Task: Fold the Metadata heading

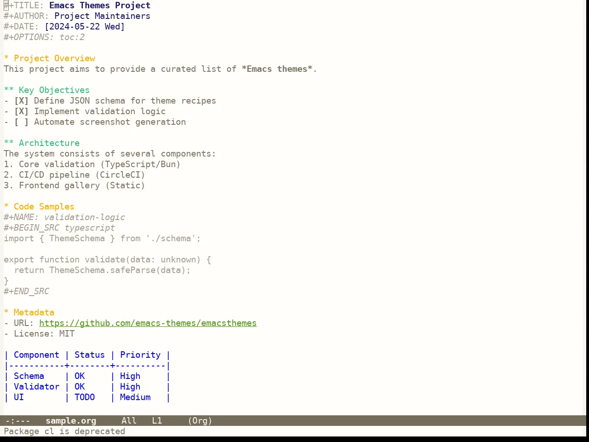Action: pos(29,313)
